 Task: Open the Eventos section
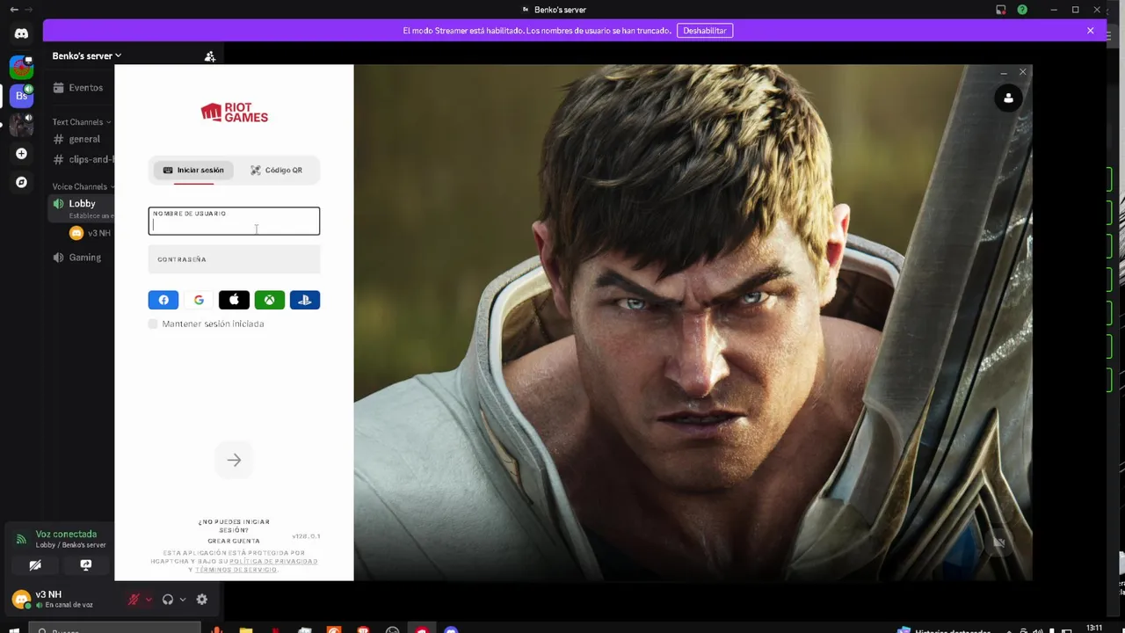pos(80,88)
